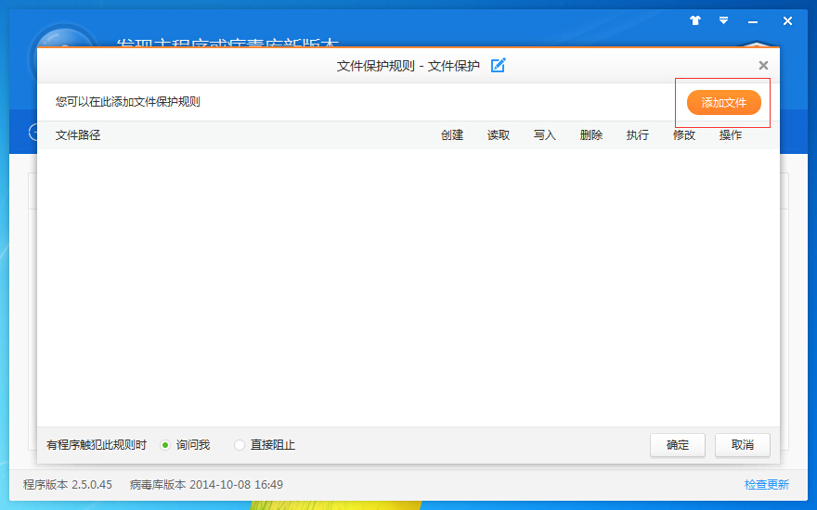Close the 文件保护规则 dialog with the X
817x510 pixels.
[763, 65]
